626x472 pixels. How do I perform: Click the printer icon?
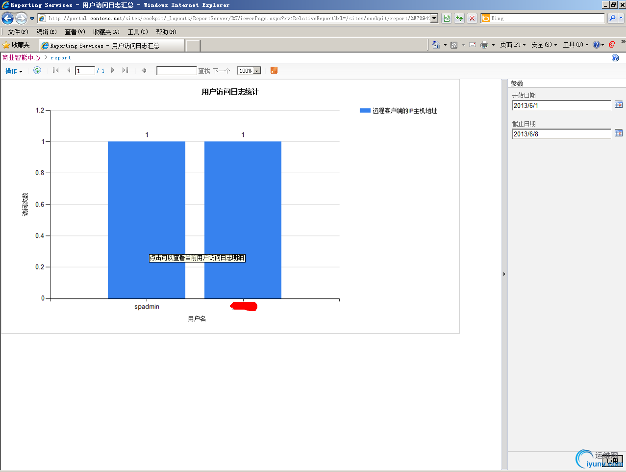[x=484, y=45]
